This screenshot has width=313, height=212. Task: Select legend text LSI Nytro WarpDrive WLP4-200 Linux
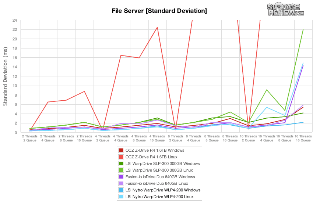(x=159, y=197)
